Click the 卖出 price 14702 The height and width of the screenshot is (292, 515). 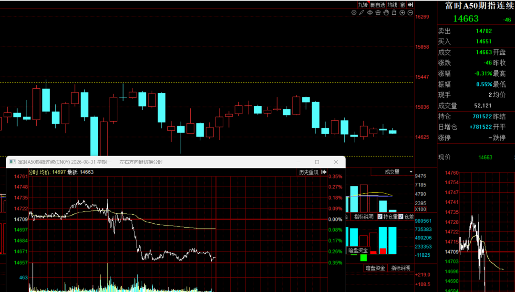[484, 31]
